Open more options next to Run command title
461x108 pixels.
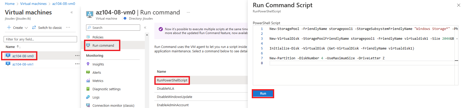pos(188,12)
